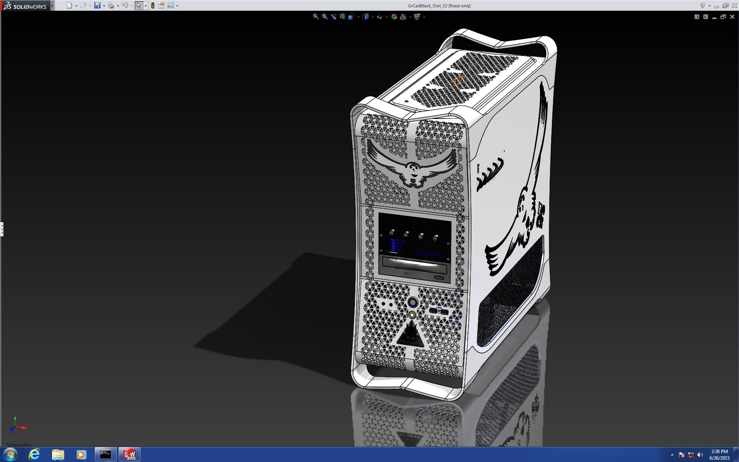
Task: Click the New document icon
Action: (69, 5)
